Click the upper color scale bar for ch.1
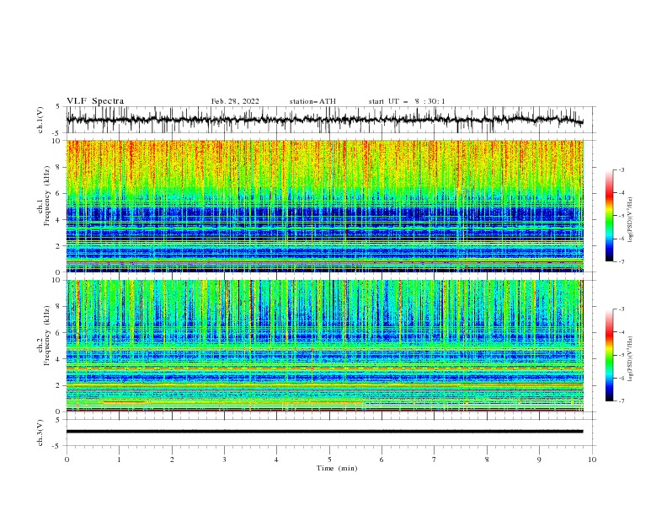Image resolution: width=667 pixels, height=516 pixels. click(x=609, y=216)
